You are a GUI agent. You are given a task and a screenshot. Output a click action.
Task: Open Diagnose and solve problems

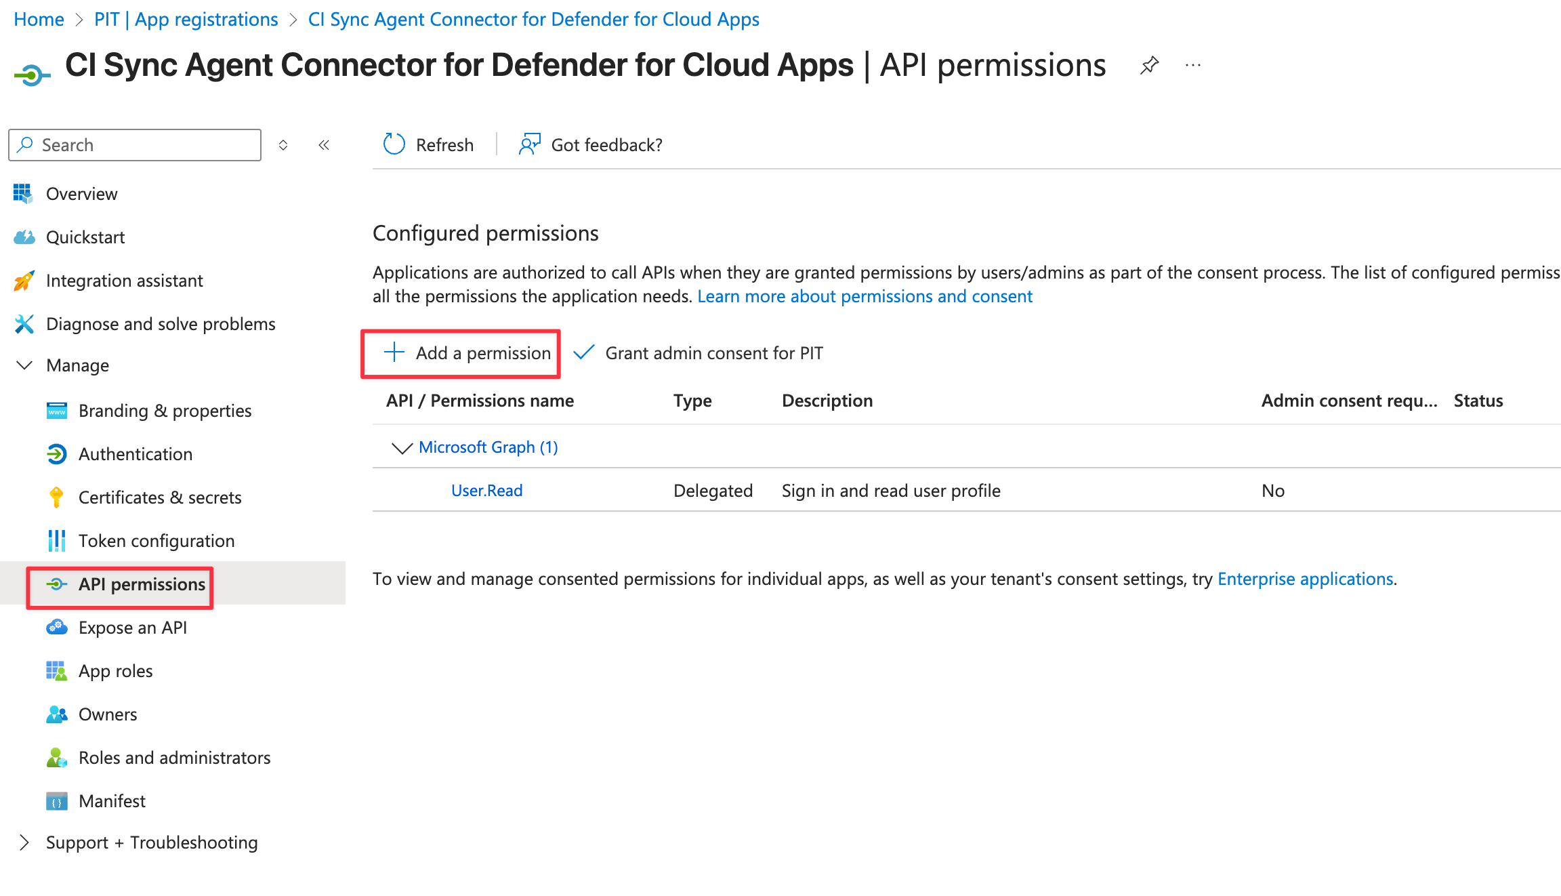[161, 324]
